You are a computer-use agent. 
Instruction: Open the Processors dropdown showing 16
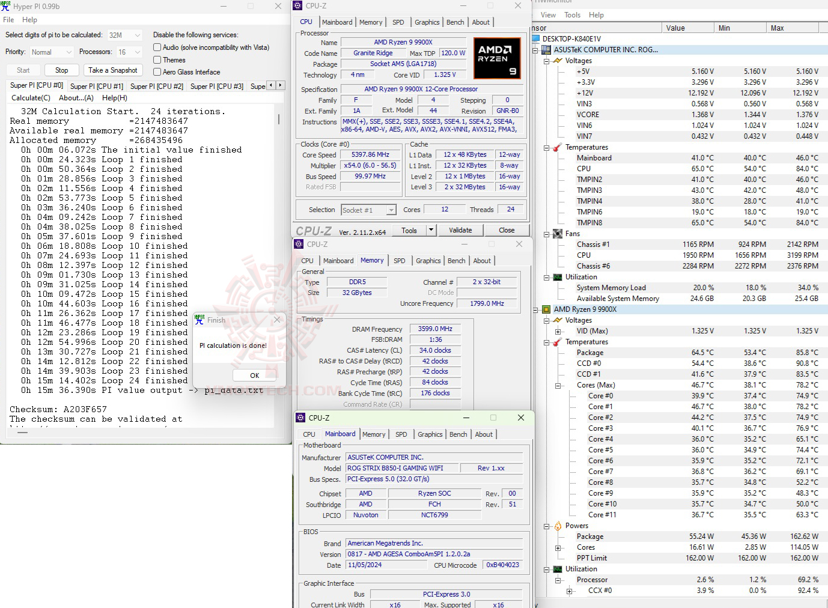pyautogui.click(x=129, y=52)
